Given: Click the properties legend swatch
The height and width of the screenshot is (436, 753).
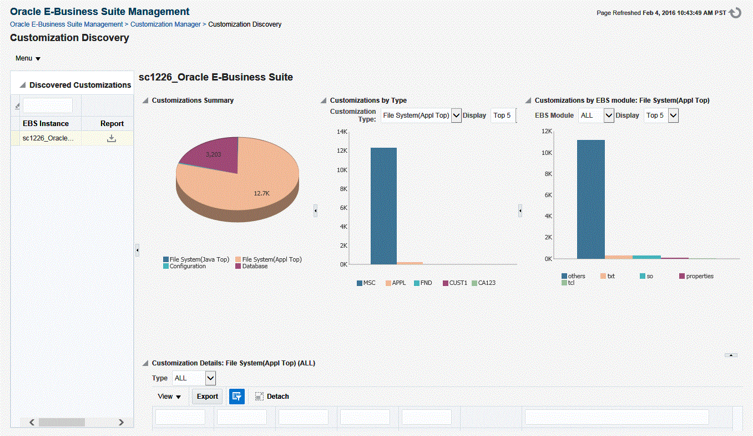Looking at the screenshot, I should [683, 276].
